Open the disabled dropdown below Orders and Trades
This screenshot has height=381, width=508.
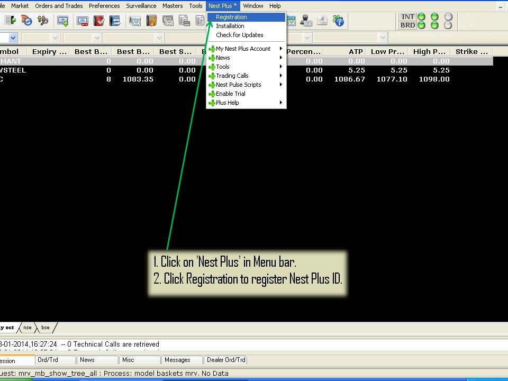tap(55, 38)
